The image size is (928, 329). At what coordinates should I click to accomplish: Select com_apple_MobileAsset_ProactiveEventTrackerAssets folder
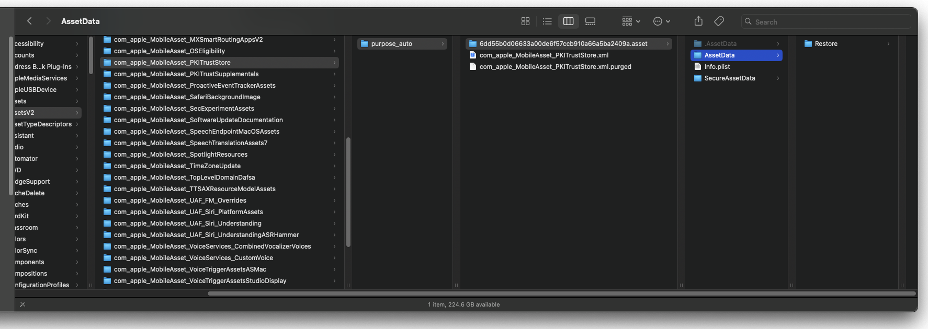pos(219,86)
